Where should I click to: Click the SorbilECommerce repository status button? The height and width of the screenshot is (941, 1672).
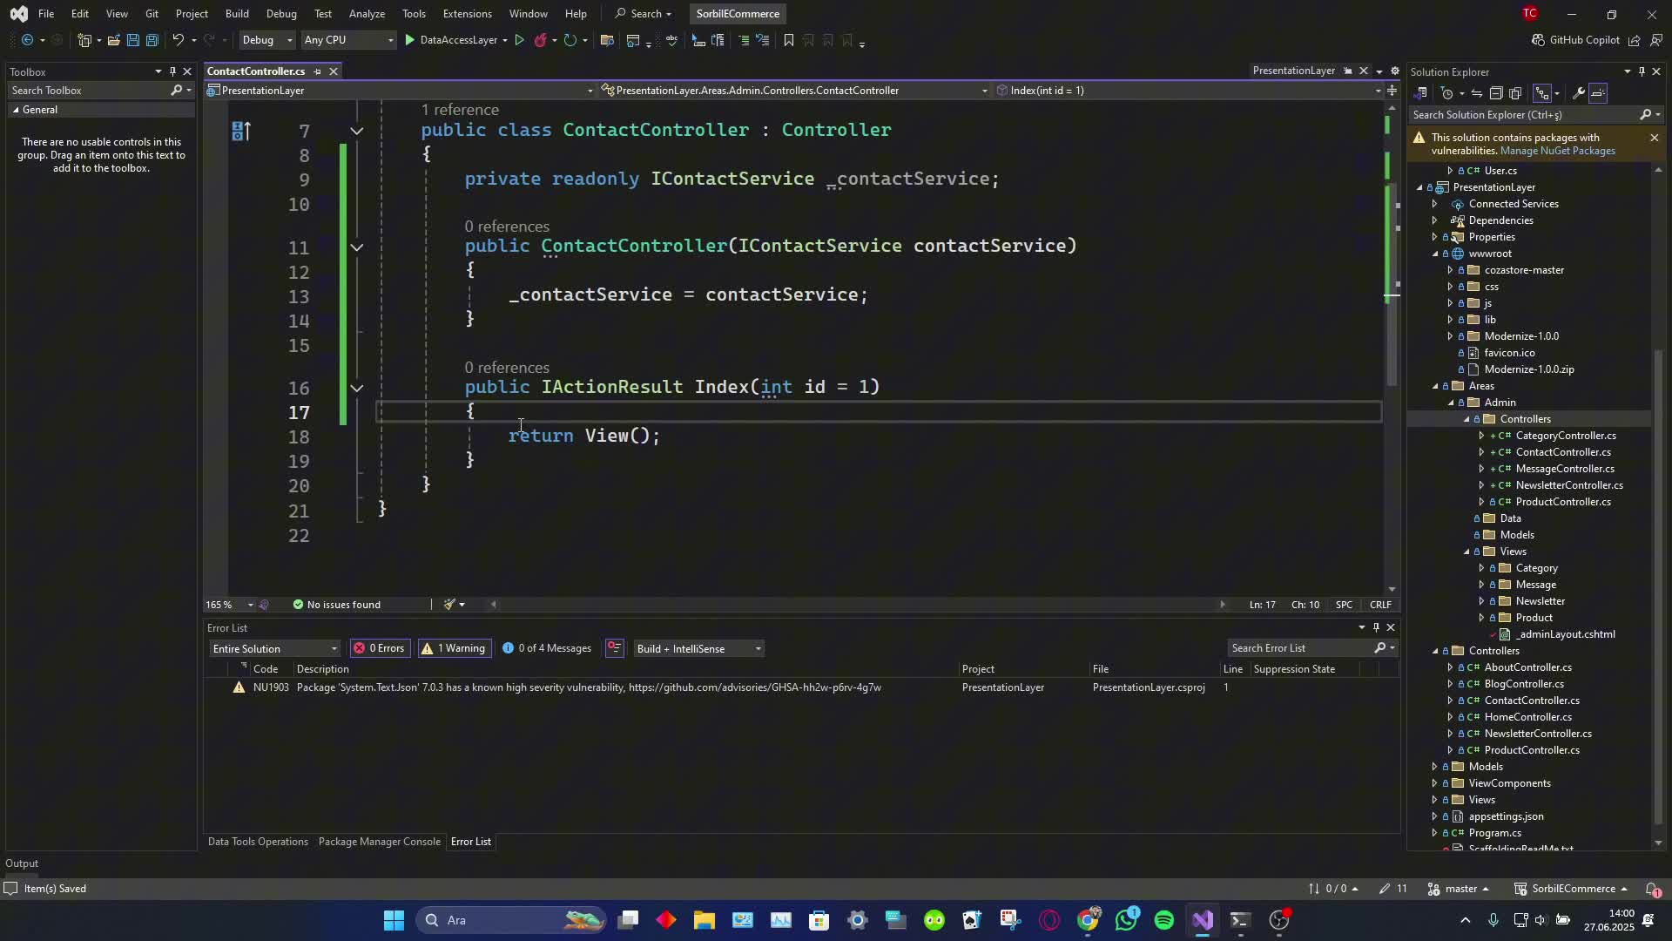tap(1572, 889)
